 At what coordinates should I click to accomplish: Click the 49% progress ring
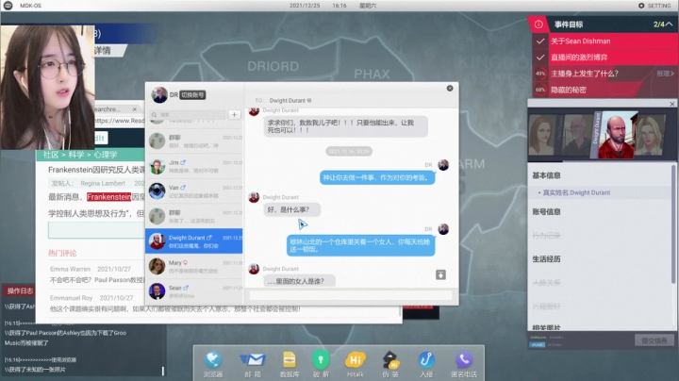(x=540, y=74)
